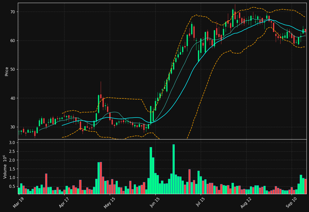The width and height of the screenshot is (309, 212).
Task: Click the May 15 date label
Action: pyautogui.click(x=109, y=203)
